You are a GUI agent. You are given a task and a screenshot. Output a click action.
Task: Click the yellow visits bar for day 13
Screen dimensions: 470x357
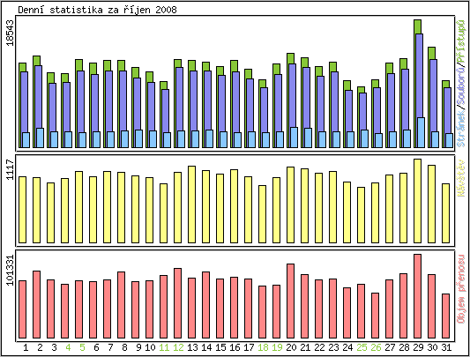(x=192, y=205)
